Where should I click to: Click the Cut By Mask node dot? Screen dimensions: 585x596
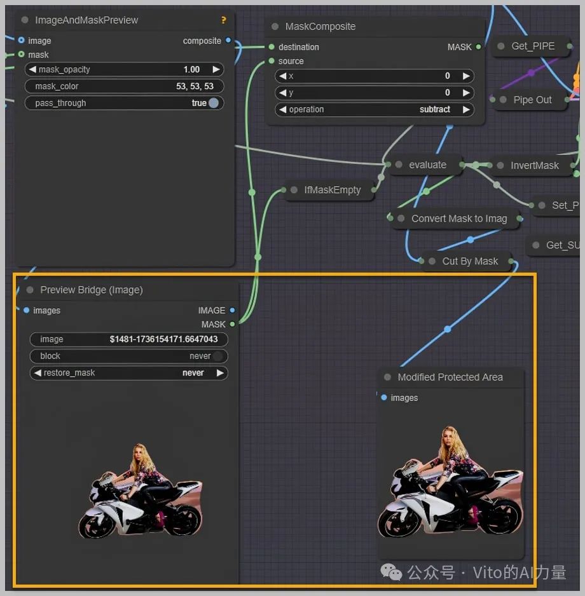(x=432, y=261)
